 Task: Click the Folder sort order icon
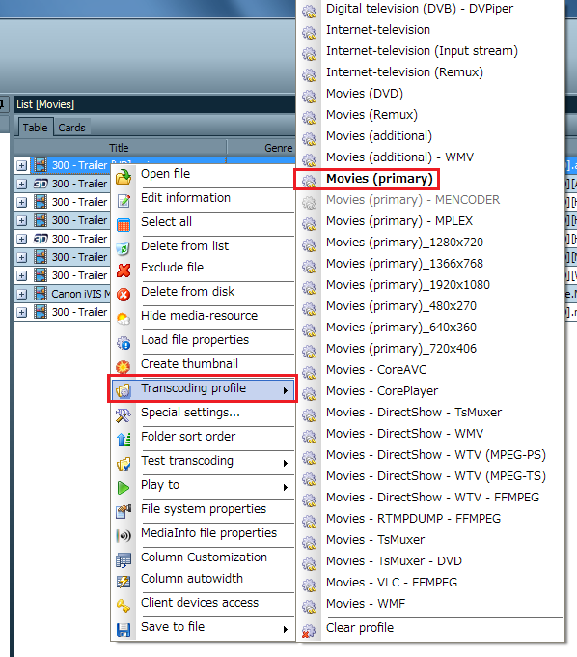click(124, 440)
